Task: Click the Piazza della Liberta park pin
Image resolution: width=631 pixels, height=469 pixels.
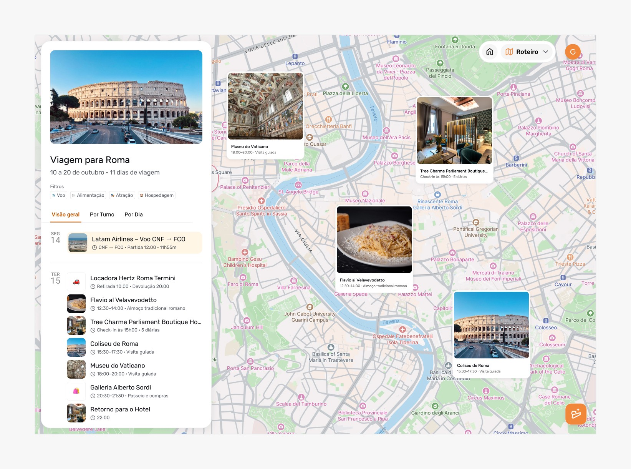Action: click(345, 87)
